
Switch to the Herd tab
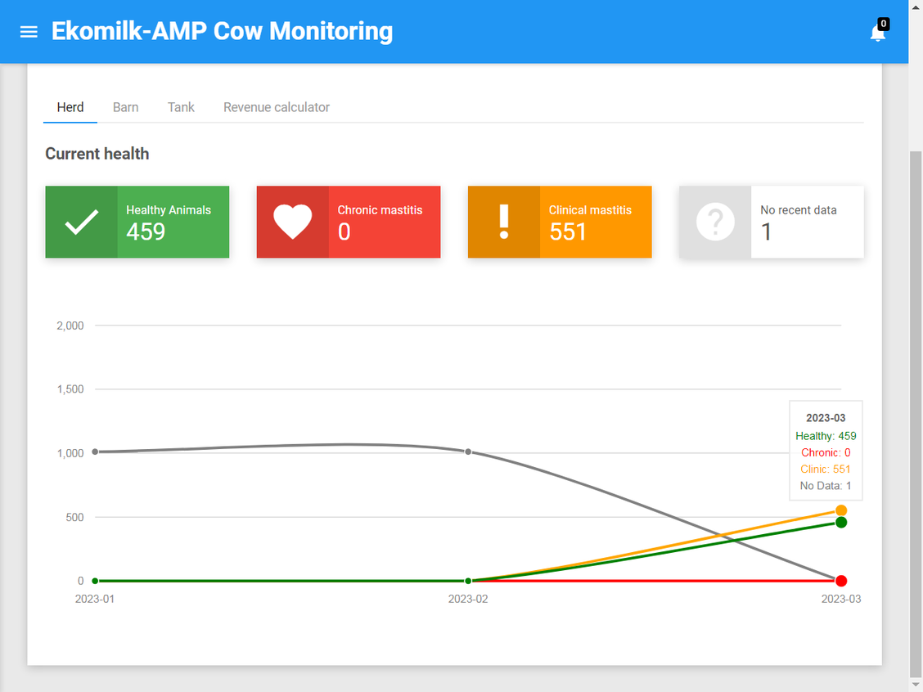tap(70, 107)
